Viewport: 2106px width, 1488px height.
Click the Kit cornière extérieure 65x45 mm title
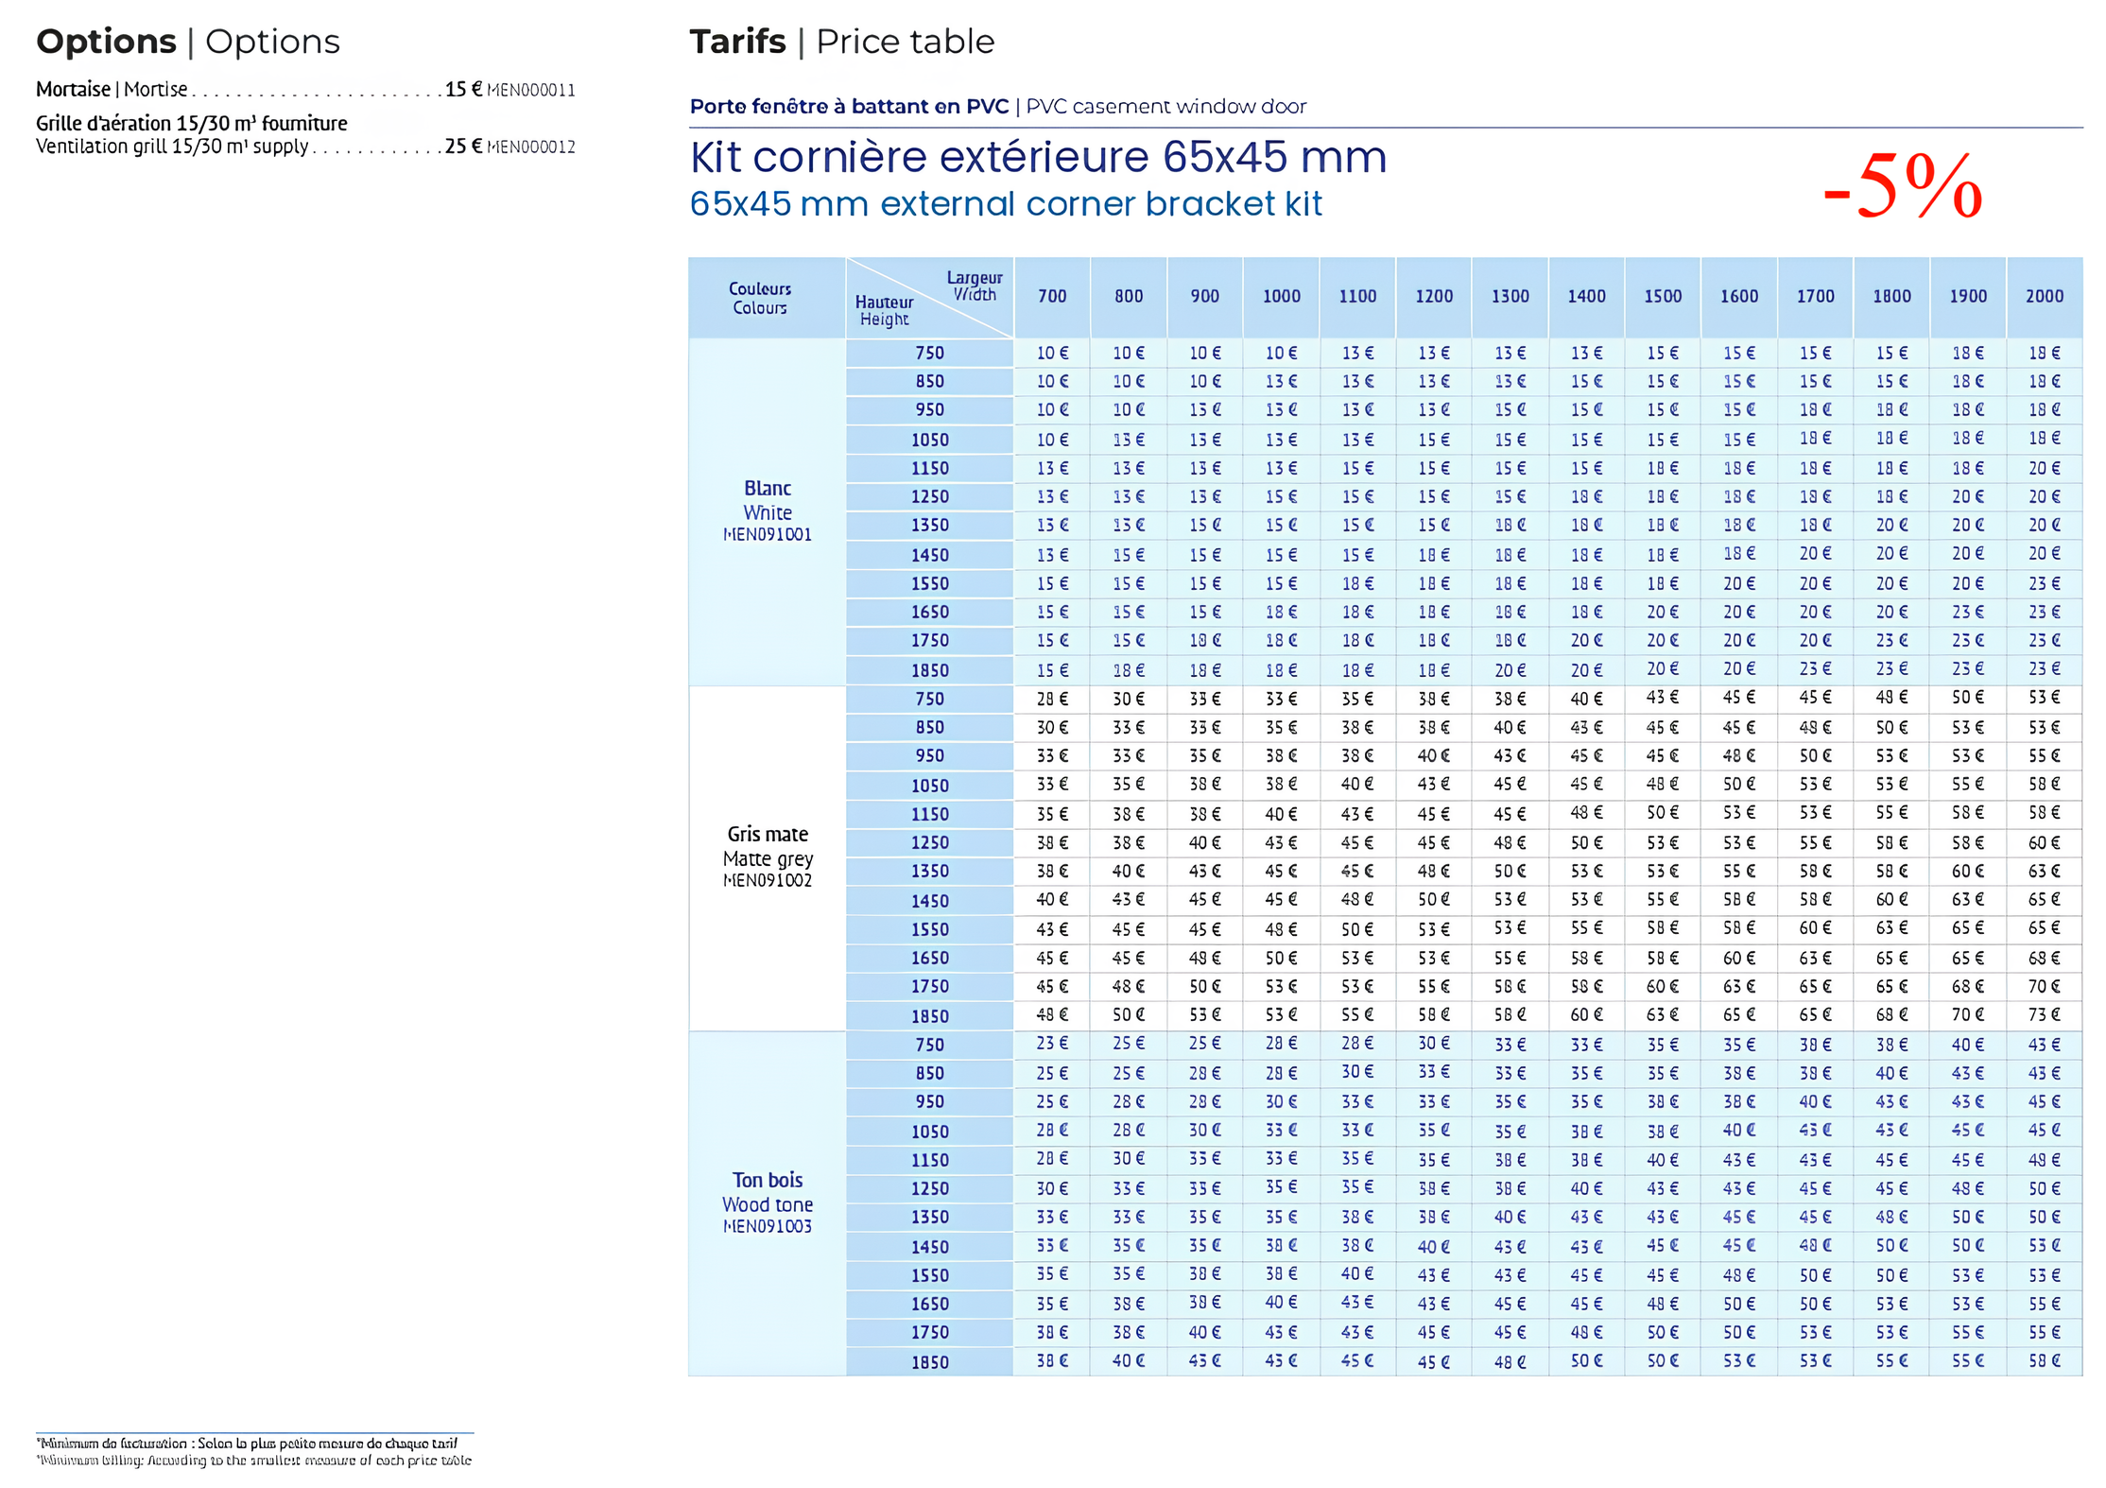click(x=1037, y=158)
